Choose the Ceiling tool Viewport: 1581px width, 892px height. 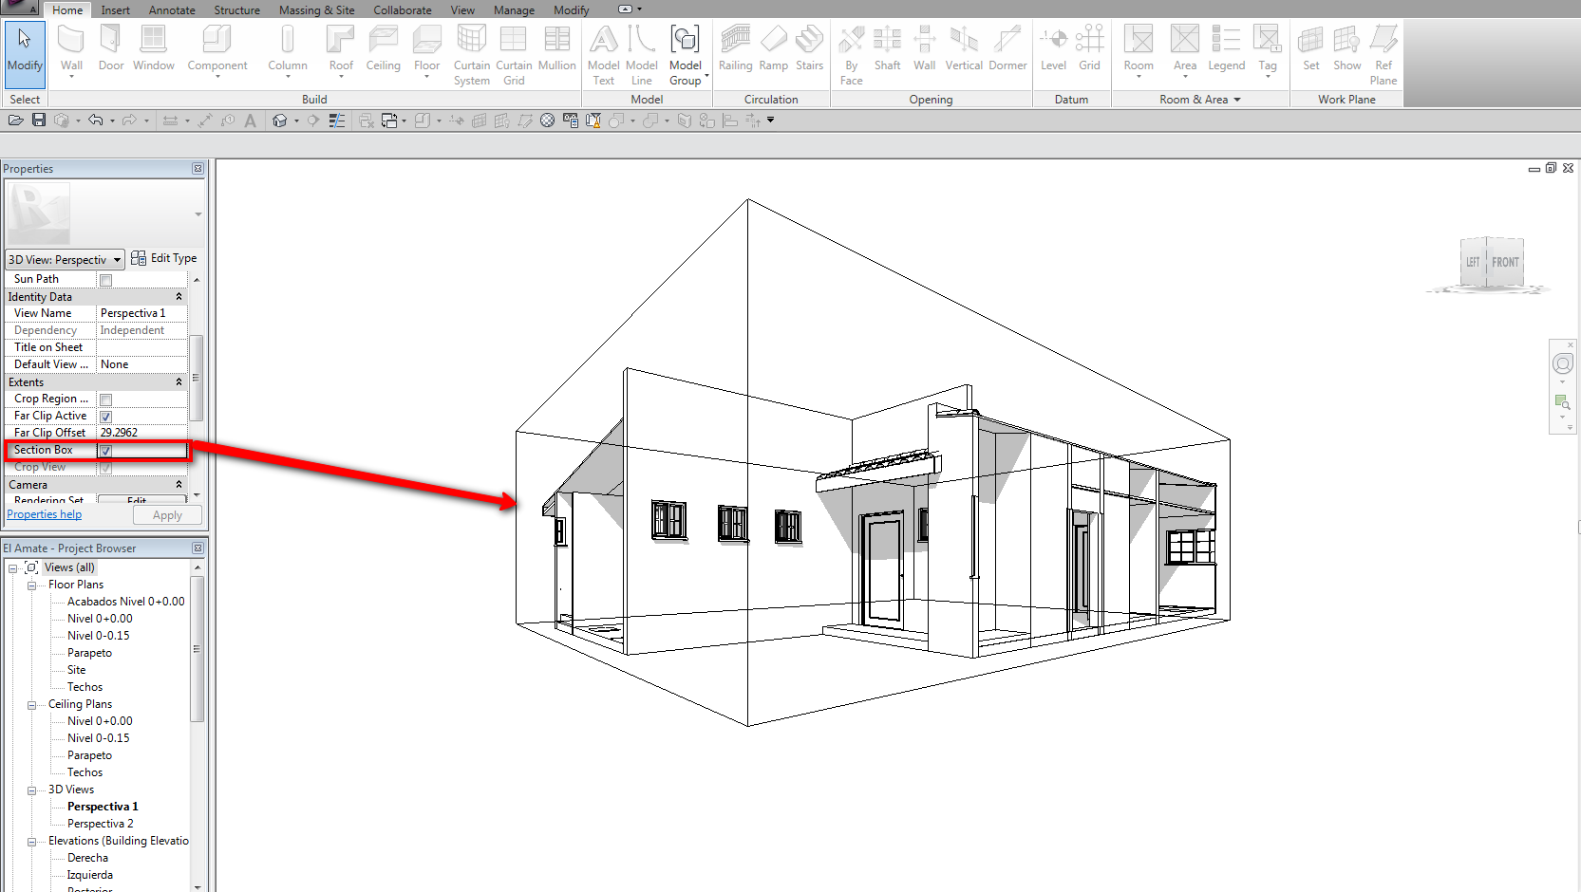point(384,48)
